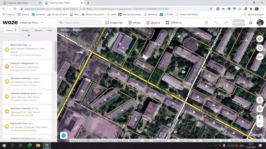Switch to the Поїздки drives tab
Image resolution: width=266 pixels, height=149 pixels.
pyautogui.click(x=25, y=30)
